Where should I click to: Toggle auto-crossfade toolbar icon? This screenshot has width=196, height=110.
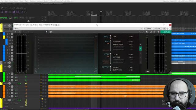point(2,12)
